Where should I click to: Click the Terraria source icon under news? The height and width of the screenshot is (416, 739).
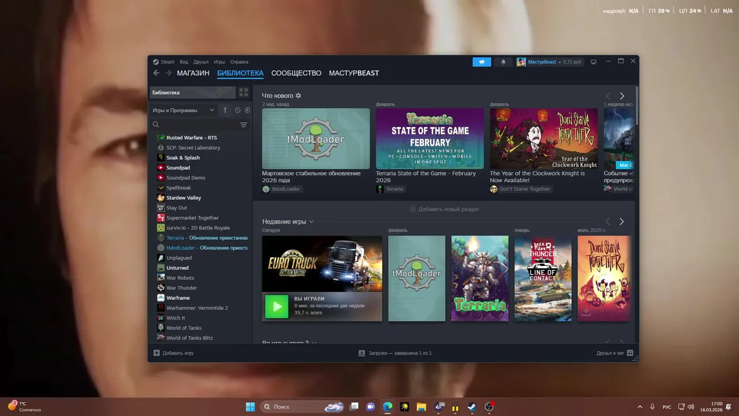point(380,189)
